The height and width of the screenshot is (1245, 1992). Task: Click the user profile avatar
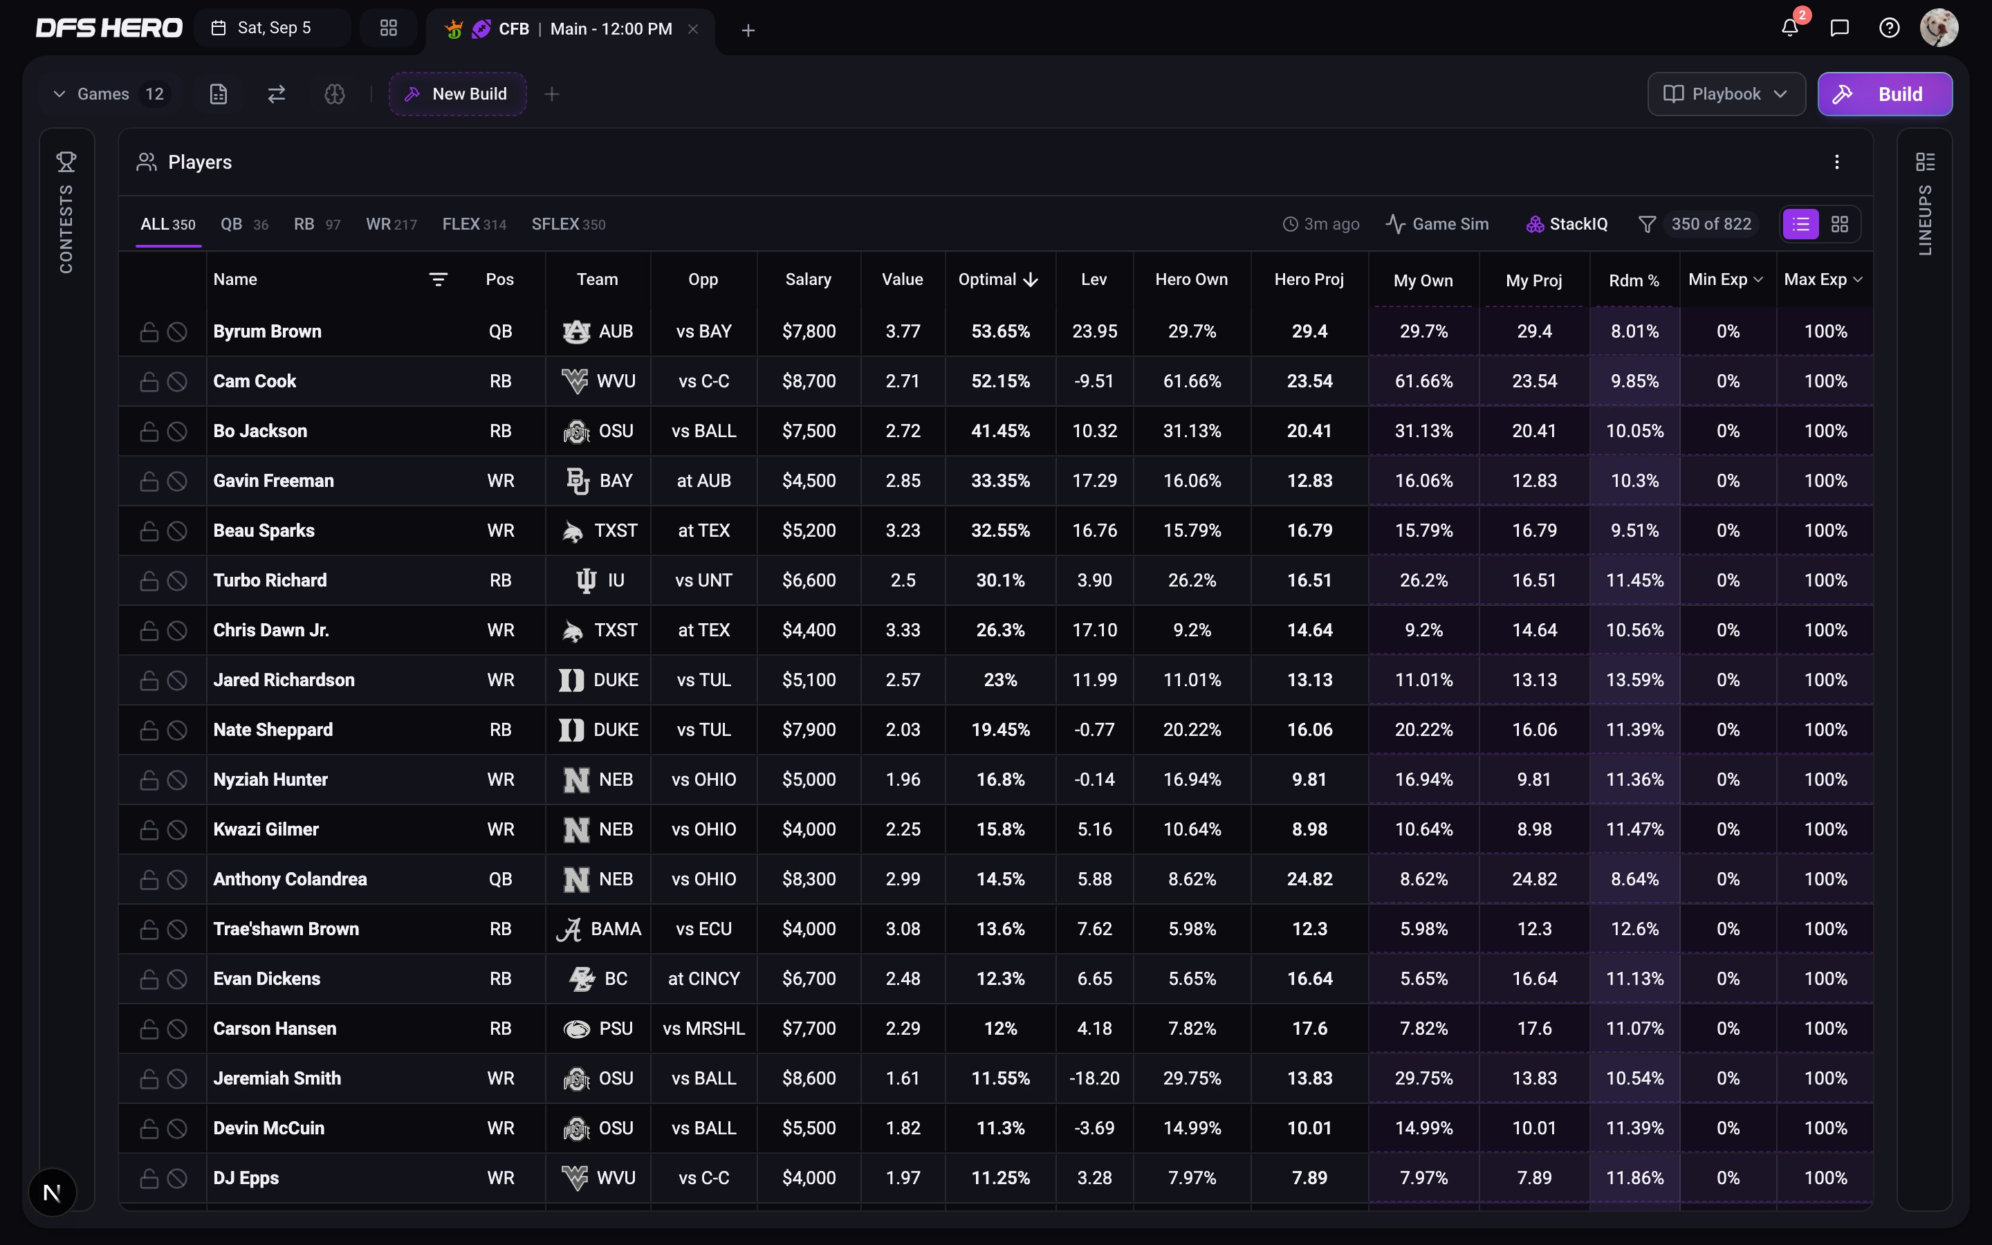[1939, 28]
